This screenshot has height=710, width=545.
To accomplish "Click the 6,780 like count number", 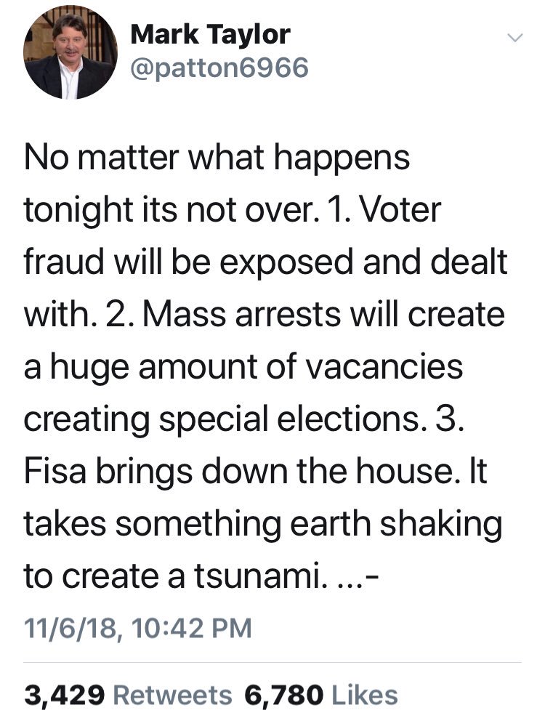I will (x=280, y=694).
